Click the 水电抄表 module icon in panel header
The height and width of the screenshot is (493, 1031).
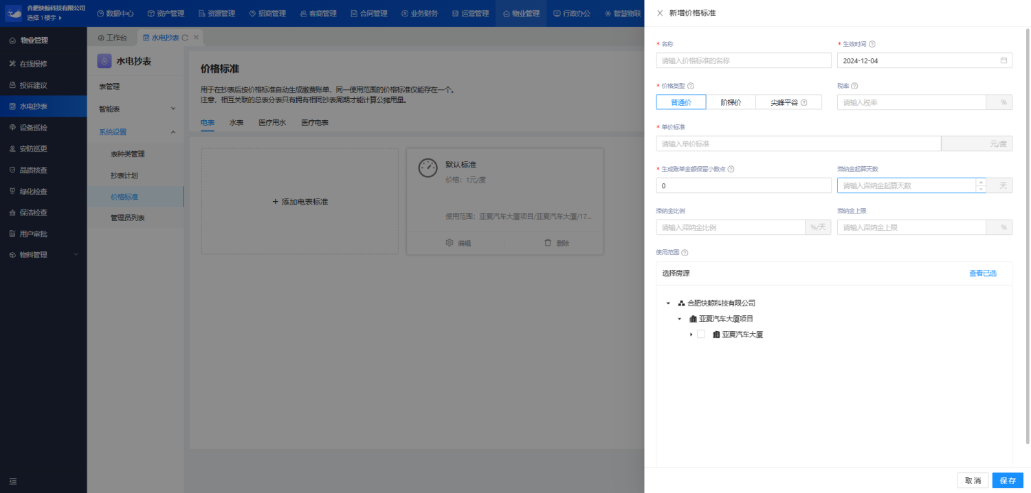(104, 61)
